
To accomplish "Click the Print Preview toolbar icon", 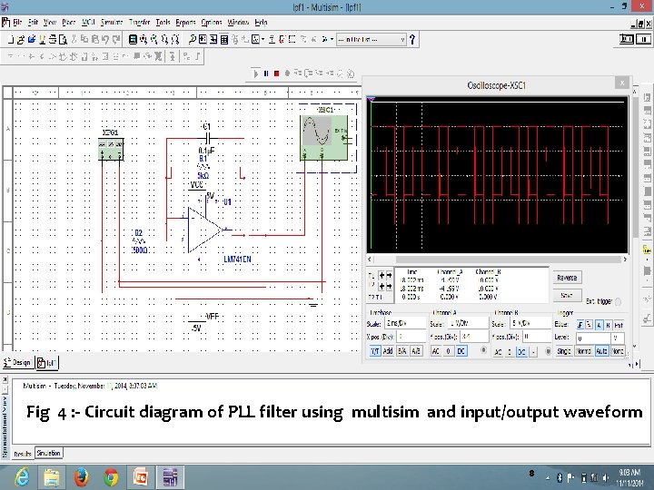I will [63, 40].
